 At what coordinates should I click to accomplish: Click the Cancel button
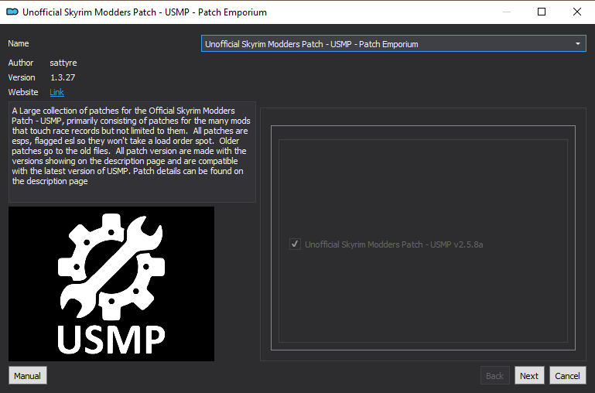pos(567,375)
